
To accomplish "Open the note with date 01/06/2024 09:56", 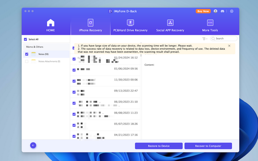I will click(x=105, y=70).
